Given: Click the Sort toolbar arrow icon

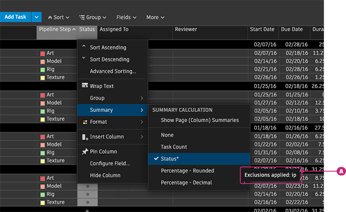Looking at the screenshot, I should tap(50, 17).
